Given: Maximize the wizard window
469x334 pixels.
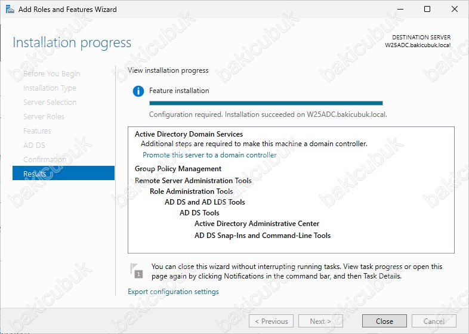Looking at the screenshot, I should (x=427, y=10).
